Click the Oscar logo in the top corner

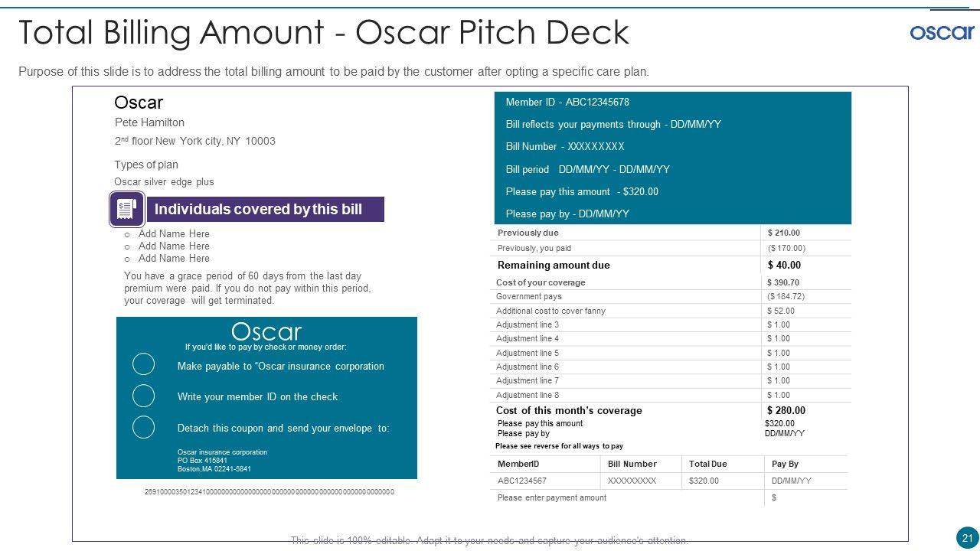942,32
